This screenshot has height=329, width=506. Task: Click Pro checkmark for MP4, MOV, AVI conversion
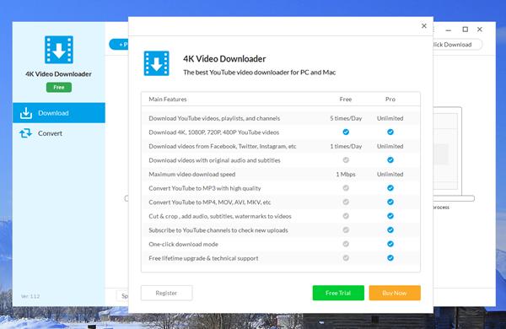click(x=390, y=202)
